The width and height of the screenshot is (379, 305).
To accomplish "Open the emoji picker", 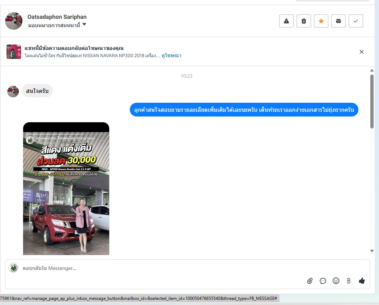I will tap(336, 281).
